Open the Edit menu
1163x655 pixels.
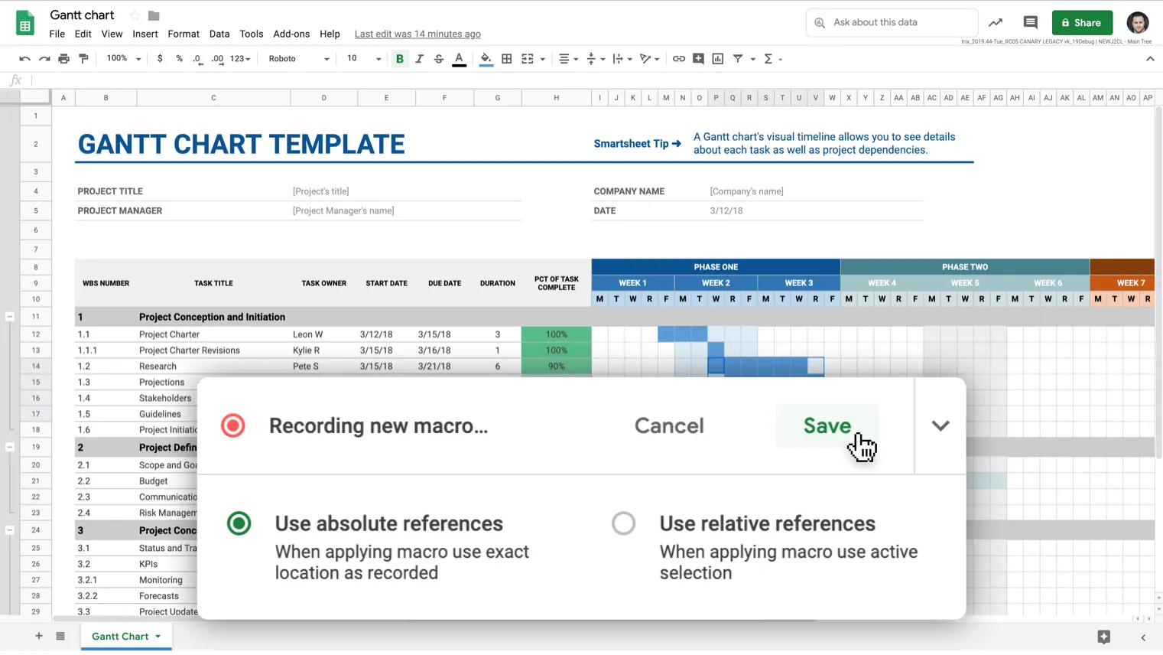coord(83,34)
